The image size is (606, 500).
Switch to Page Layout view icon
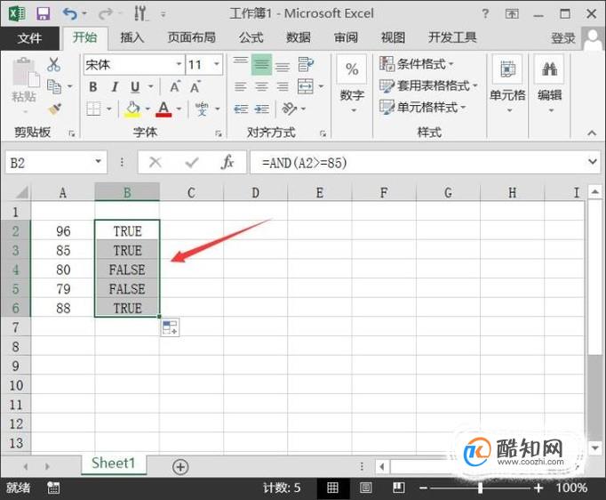[365, 488]
